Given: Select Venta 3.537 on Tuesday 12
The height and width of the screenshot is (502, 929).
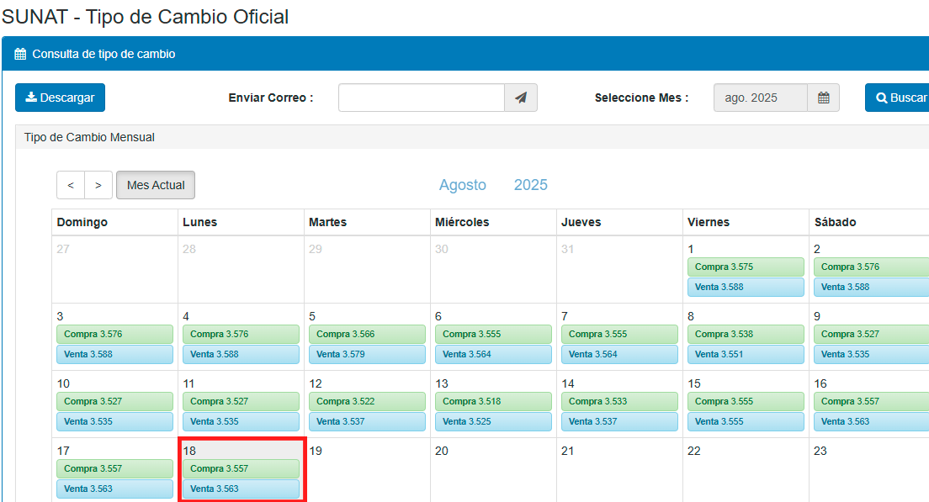Looking at the screenshot, I should pos(368,421).
